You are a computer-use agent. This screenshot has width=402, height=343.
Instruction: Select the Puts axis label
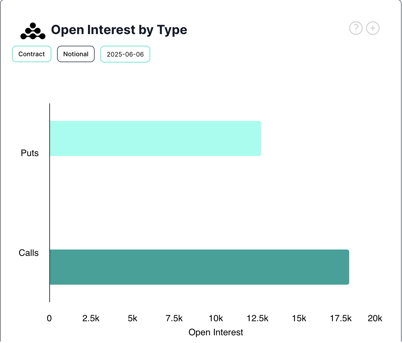30,153
